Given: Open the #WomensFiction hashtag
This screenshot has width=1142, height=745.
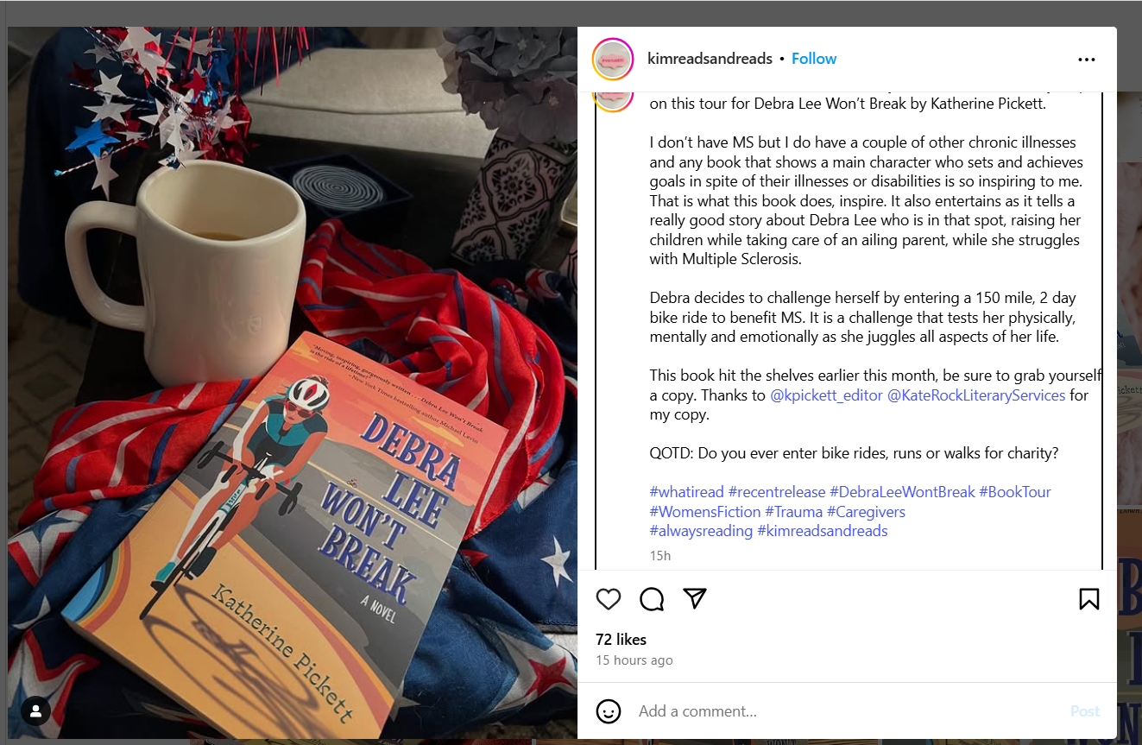Looking at the screenshot, I should click(705, 512).
